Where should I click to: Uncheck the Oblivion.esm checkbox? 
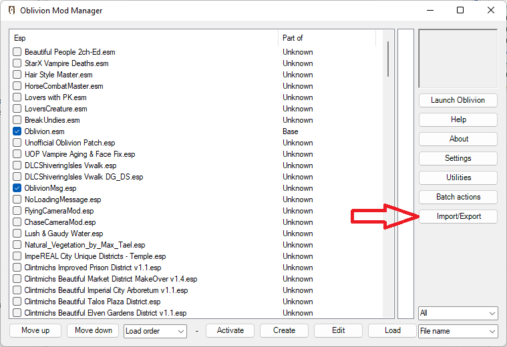pos(17,131)
